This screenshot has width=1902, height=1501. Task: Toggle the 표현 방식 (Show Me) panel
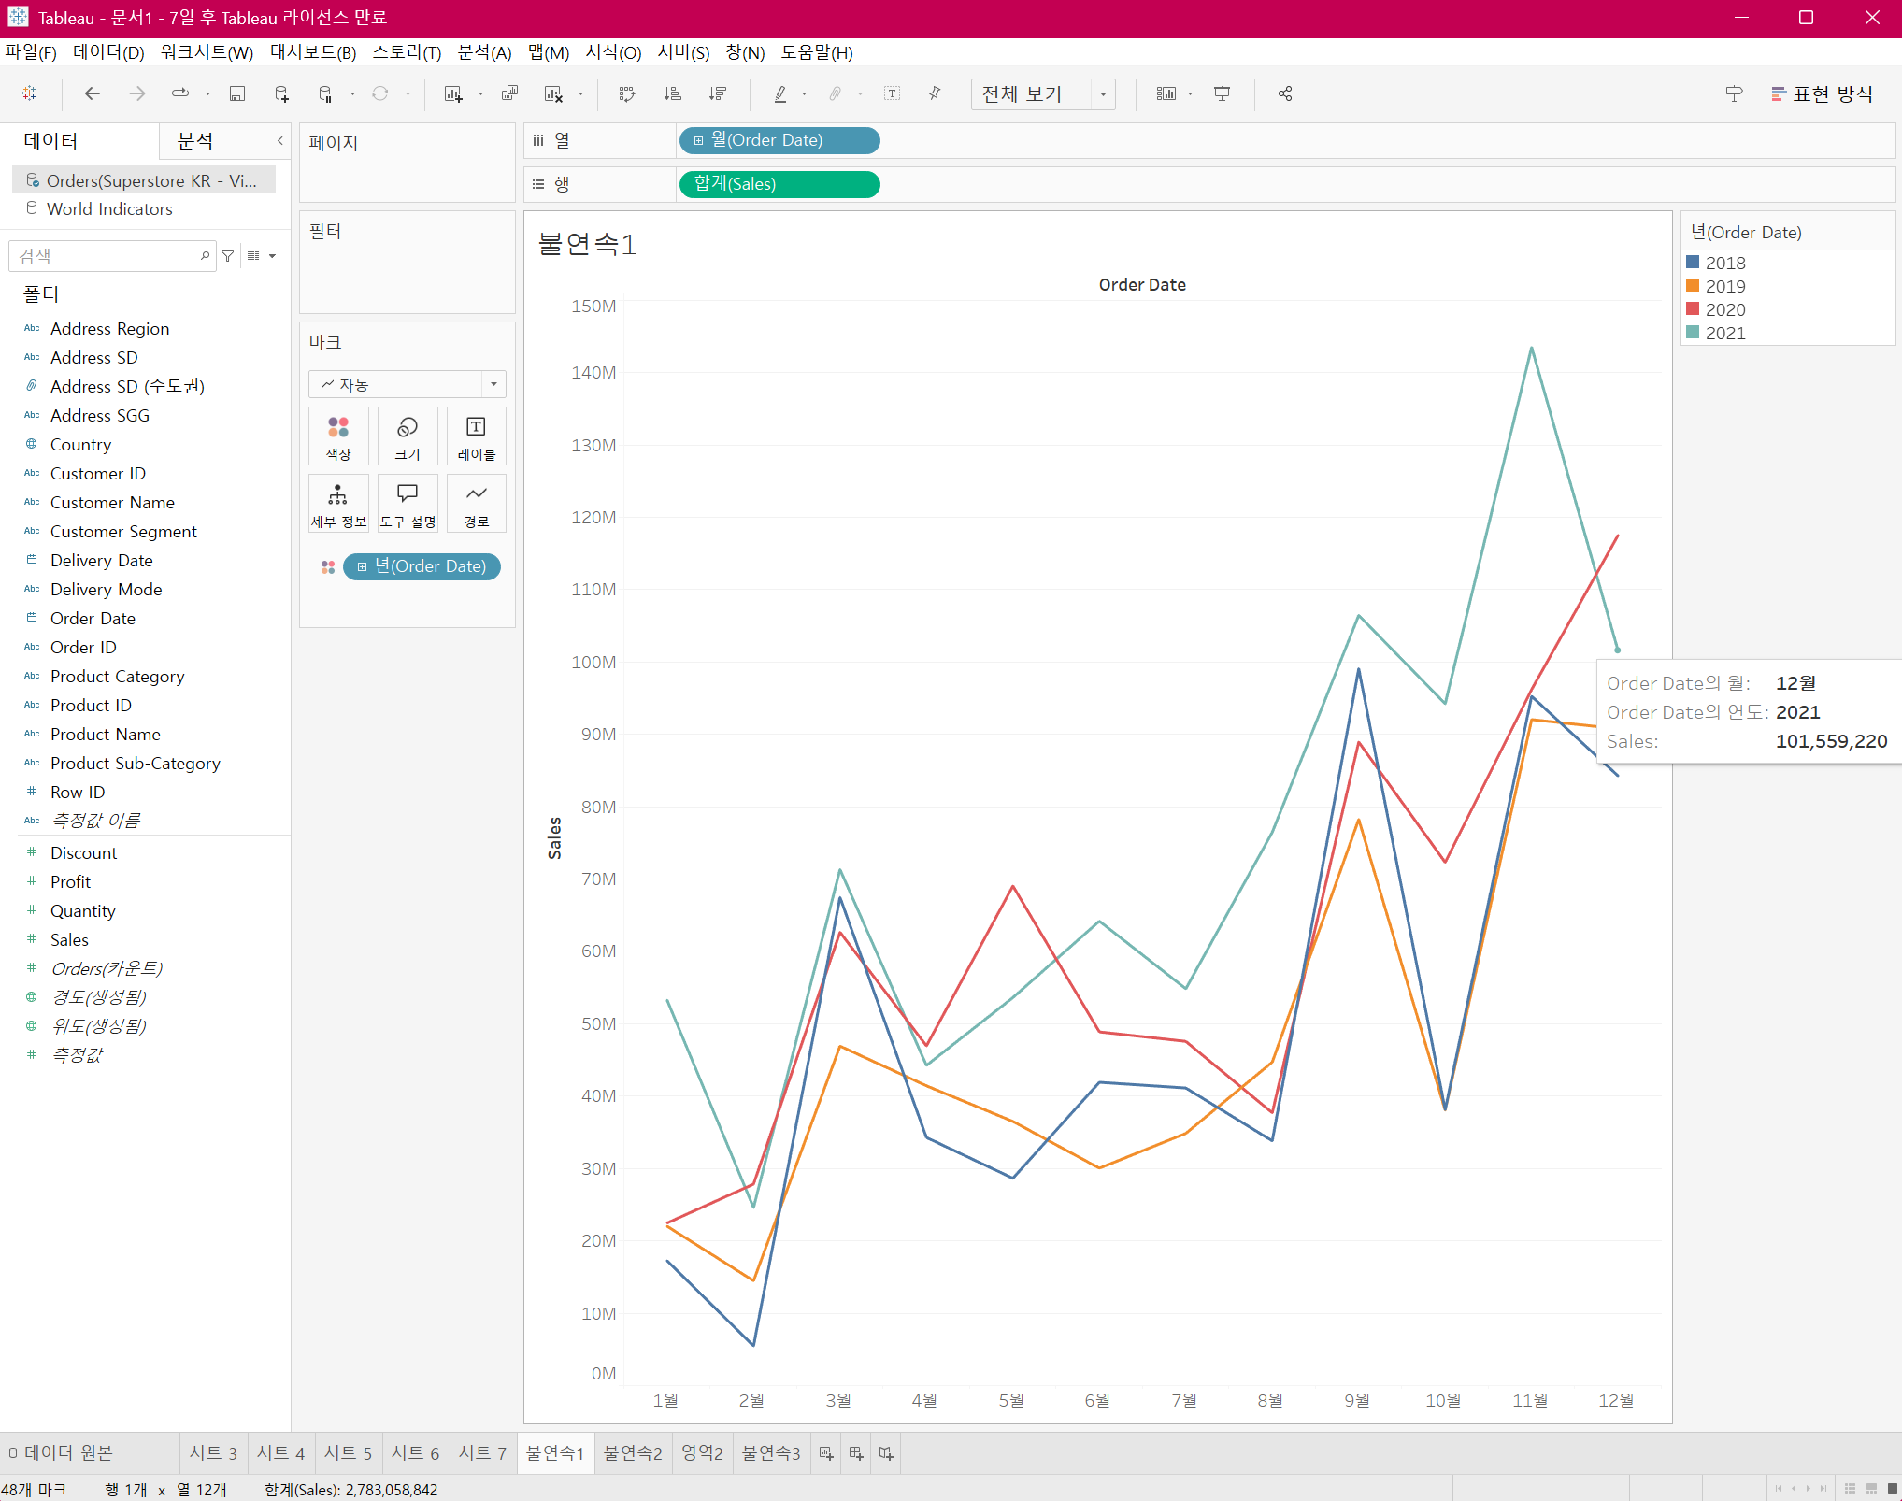[x=1822, y=93]
